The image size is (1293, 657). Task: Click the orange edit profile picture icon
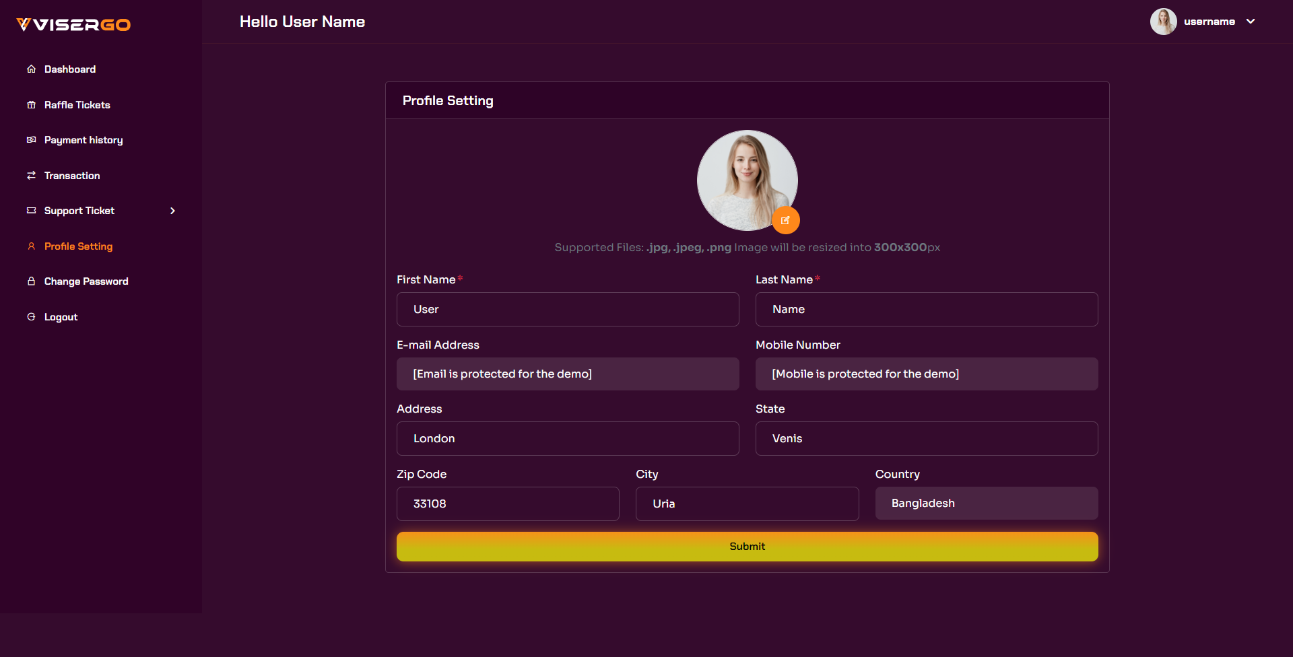tap(785, 220)
